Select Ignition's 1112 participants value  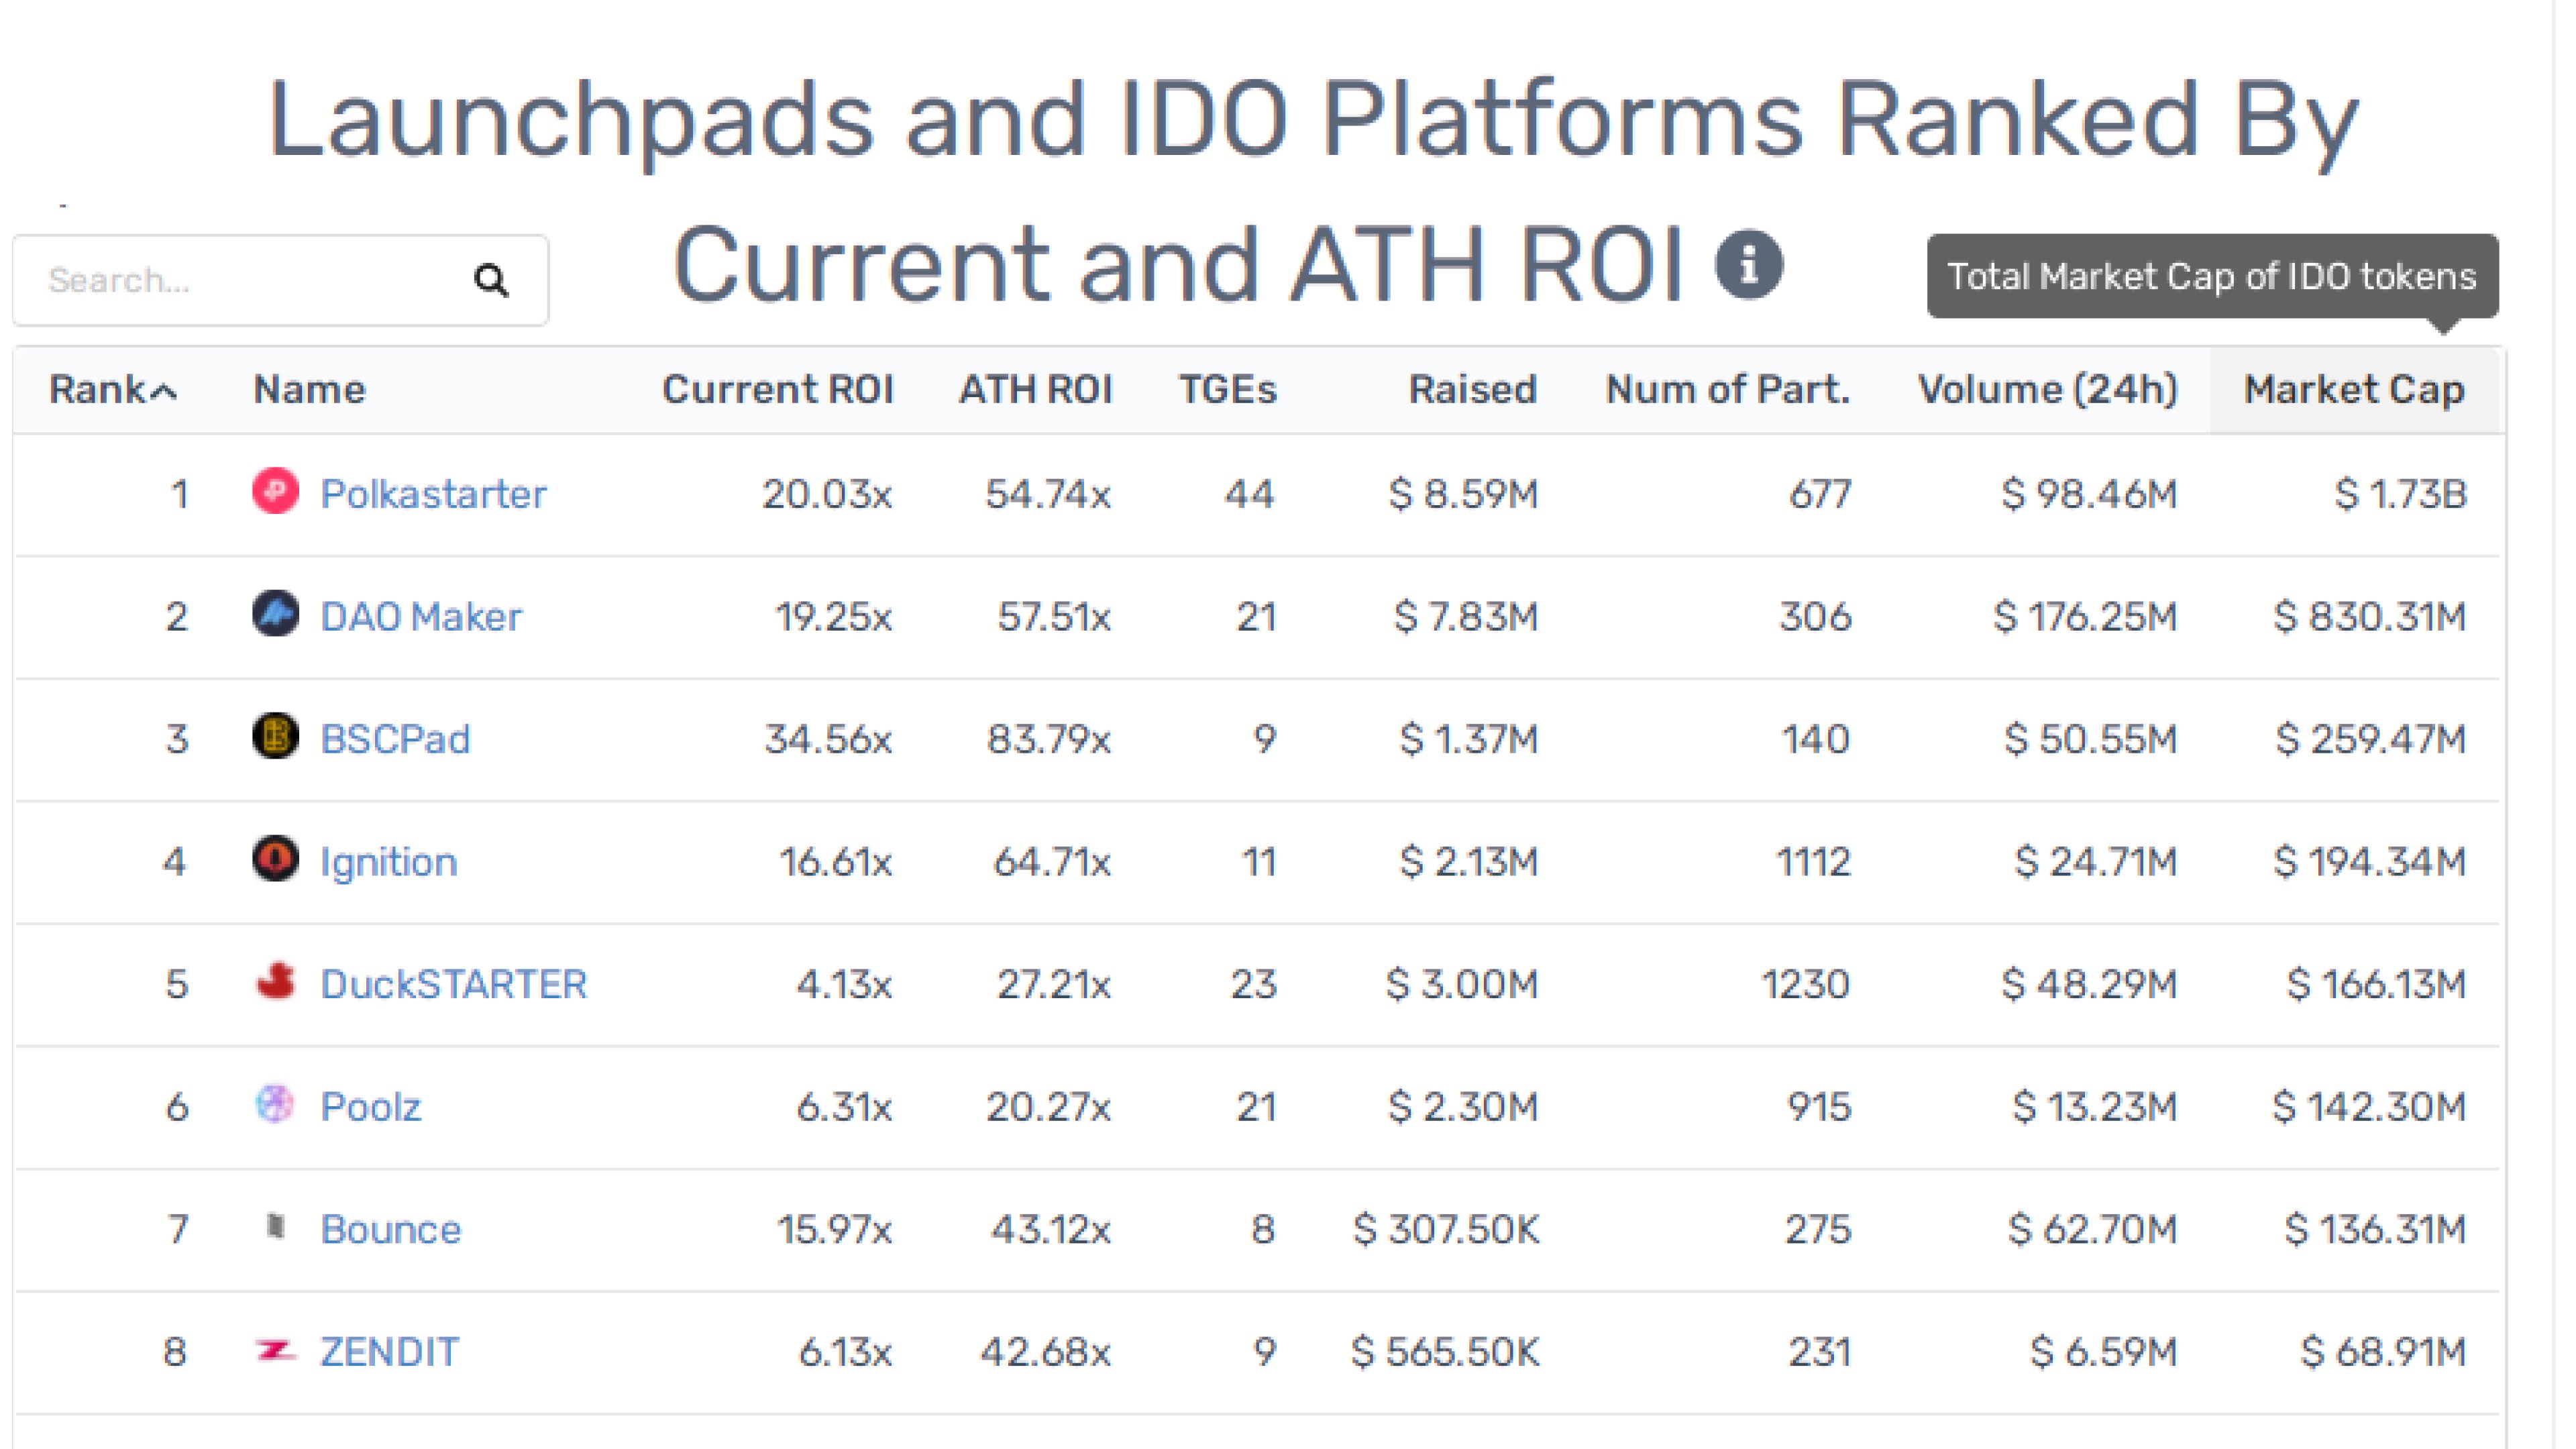[x=1813, y=862]
